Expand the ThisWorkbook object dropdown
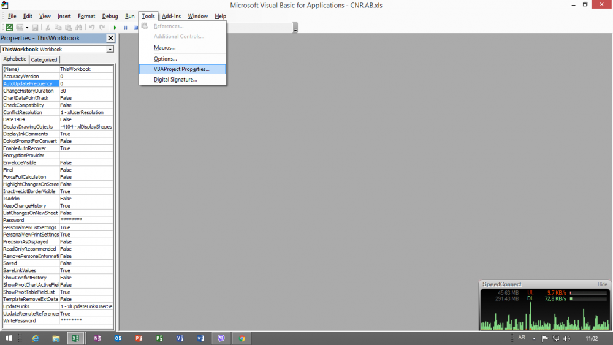This screenshot has height=345, width=613. click(x=110, y=50)
